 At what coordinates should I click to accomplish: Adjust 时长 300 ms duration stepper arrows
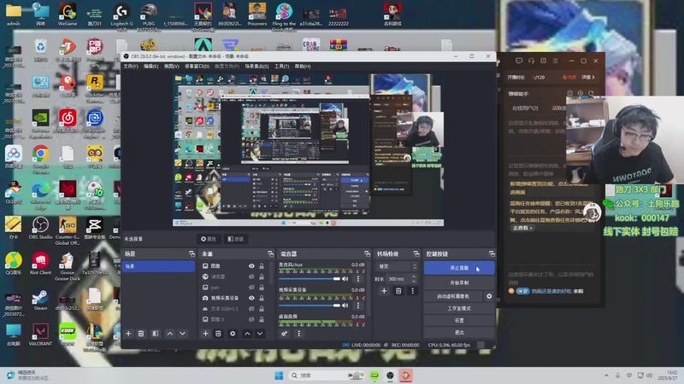coord(414,279)
